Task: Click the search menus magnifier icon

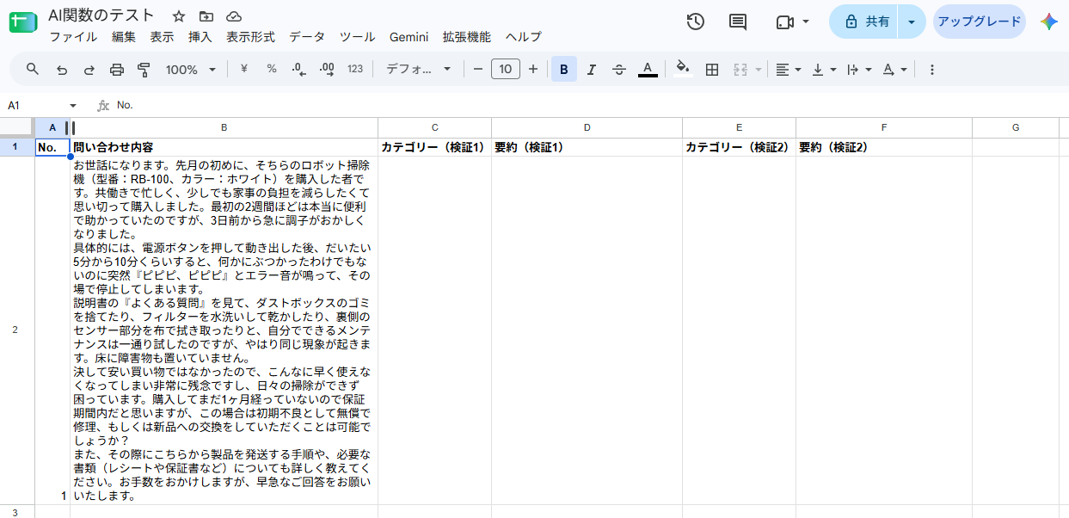Action: pyautogui.click(x=33, y=69)
